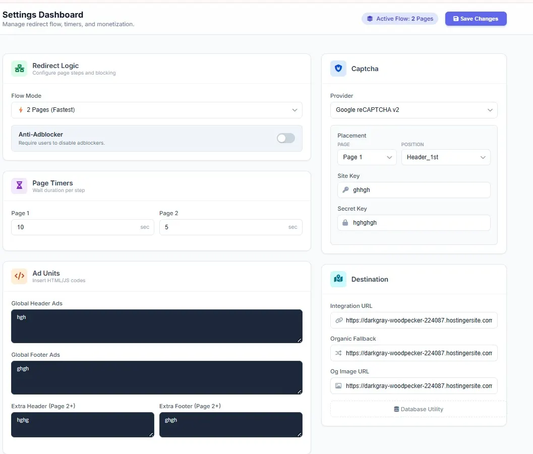Screen dimensions: 533x454
Task: Click the Redirect Logic title
Action: pyautogui.click(x=55, y=66)
